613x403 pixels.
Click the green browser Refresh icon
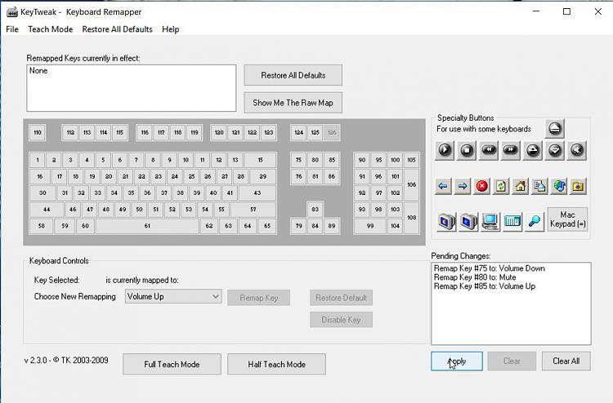coord(501,186)
